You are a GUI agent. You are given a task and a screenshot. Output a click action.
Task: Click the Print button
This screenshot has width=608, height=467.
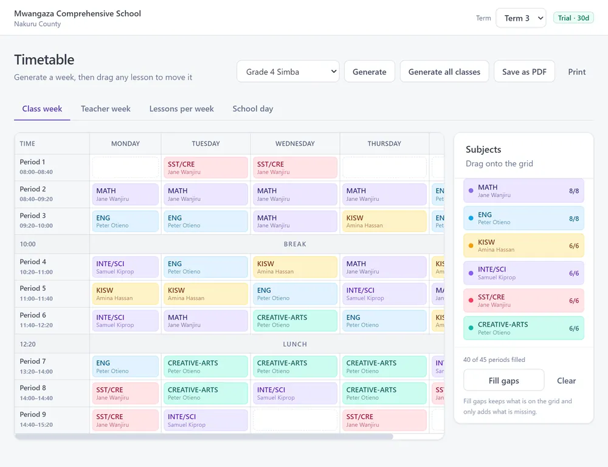click(x=576, y=71)
